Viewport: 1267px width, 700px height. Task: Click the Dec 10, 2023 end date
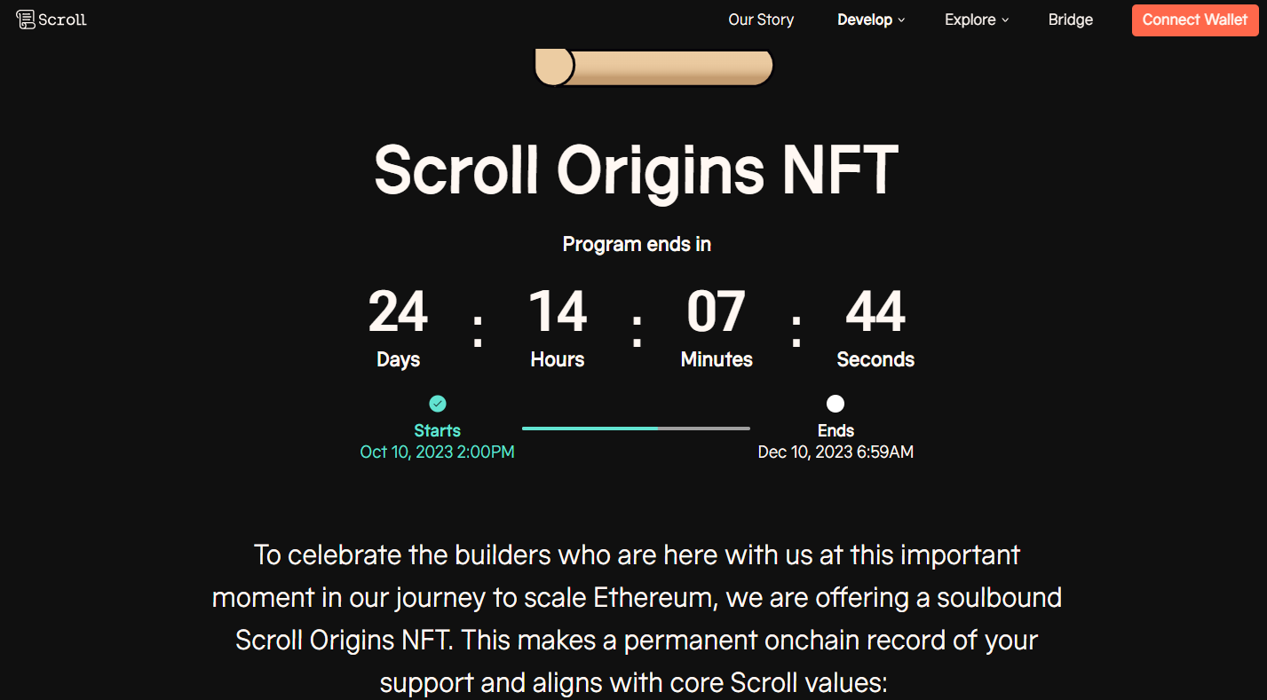(835, 452)
